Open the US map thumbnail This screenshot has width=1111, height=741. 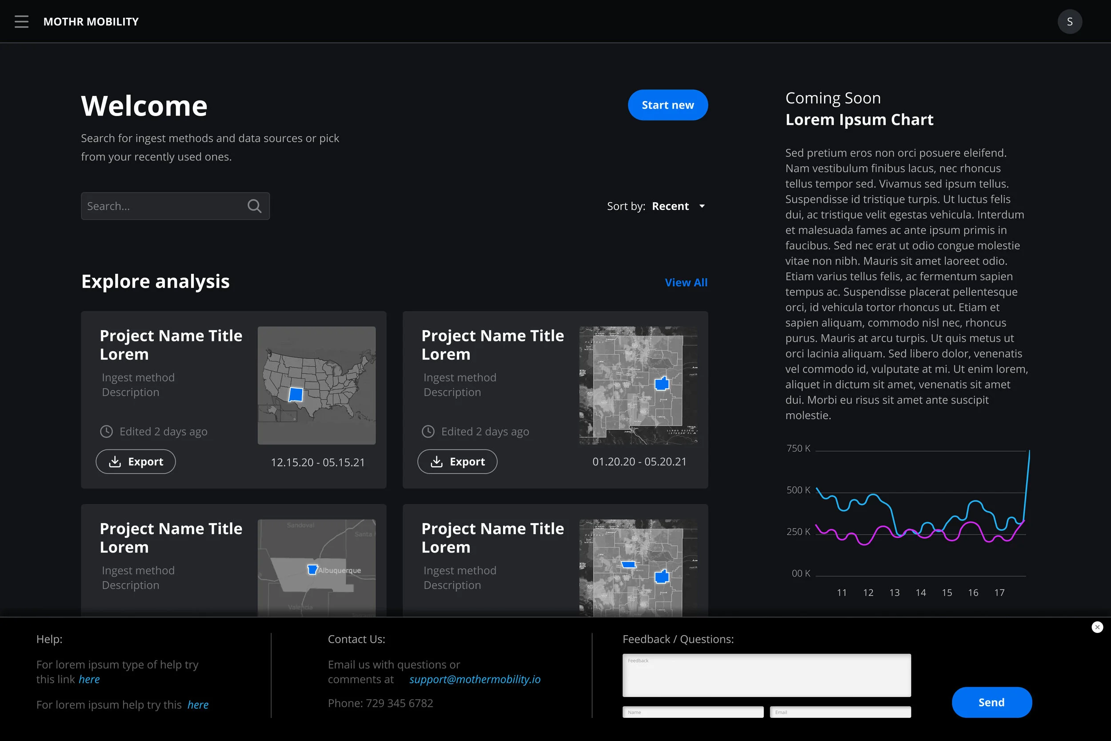tap(316, 385)
